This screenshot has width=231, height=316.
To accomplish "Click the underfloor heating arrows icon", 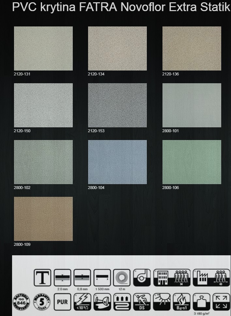I will click(x=122, y=302).
